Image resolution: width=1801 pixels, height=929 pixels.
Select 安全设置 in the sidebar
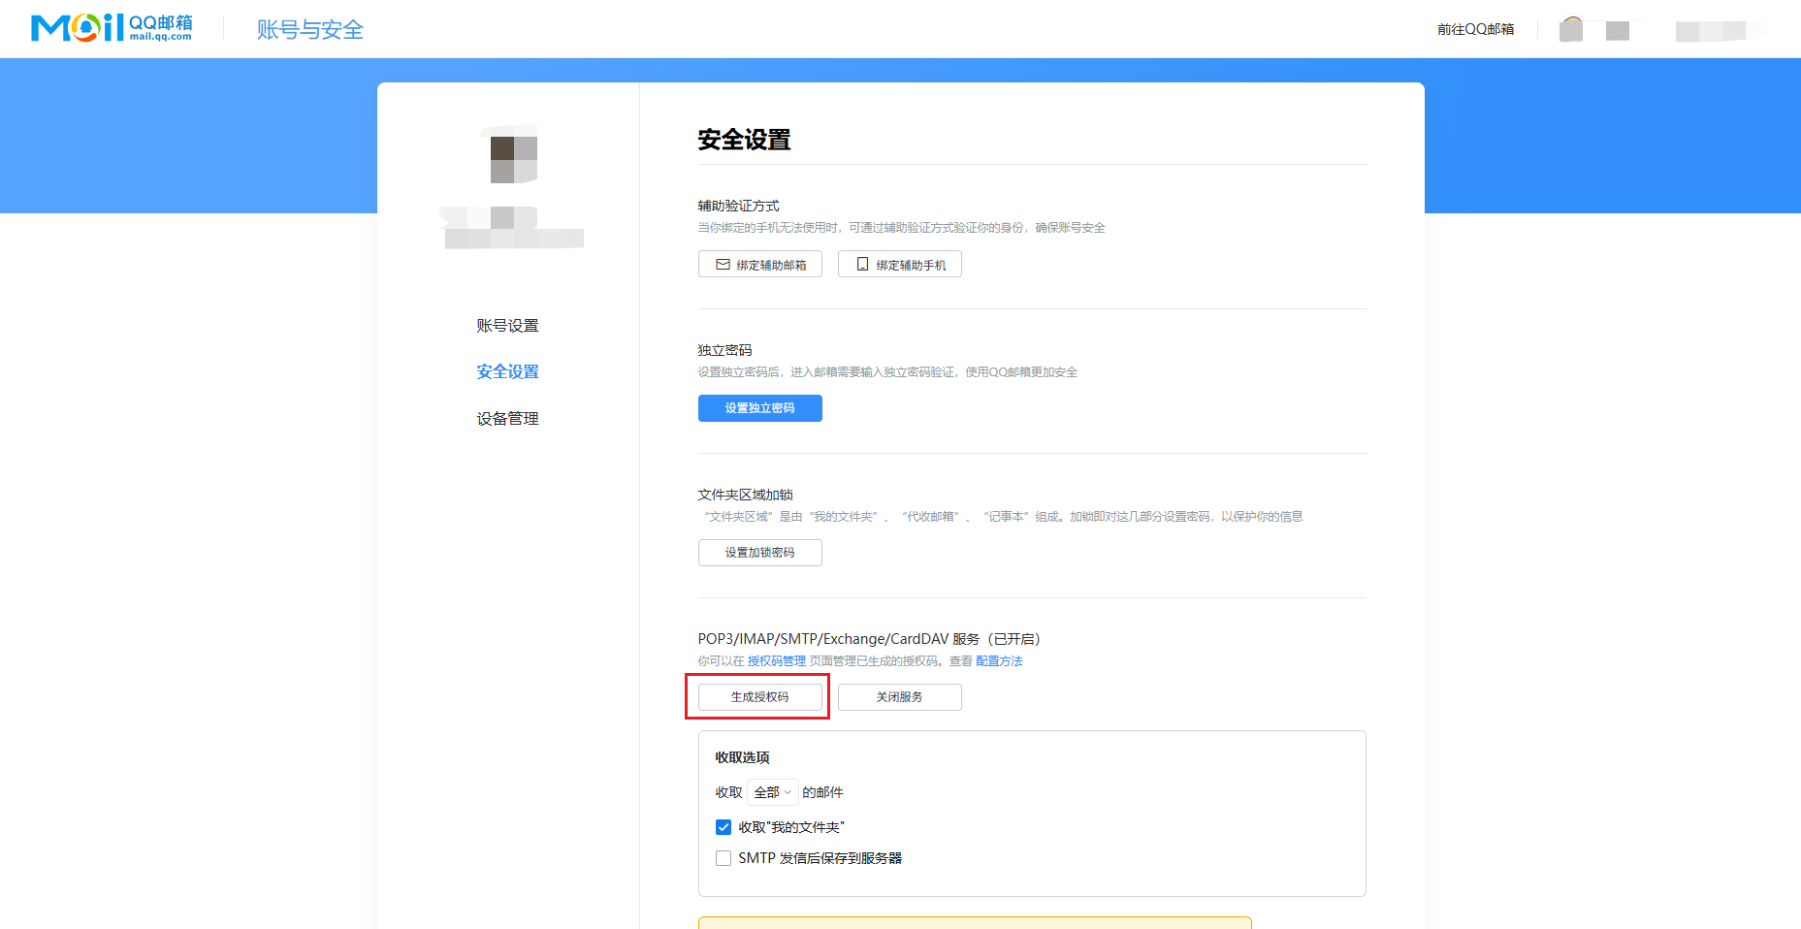point(507,371)
